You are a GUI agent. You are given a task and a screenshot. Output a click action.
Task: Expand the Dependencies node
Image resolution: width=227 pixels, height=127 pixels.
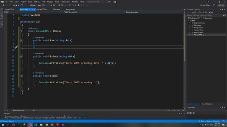tap(190, 23)
